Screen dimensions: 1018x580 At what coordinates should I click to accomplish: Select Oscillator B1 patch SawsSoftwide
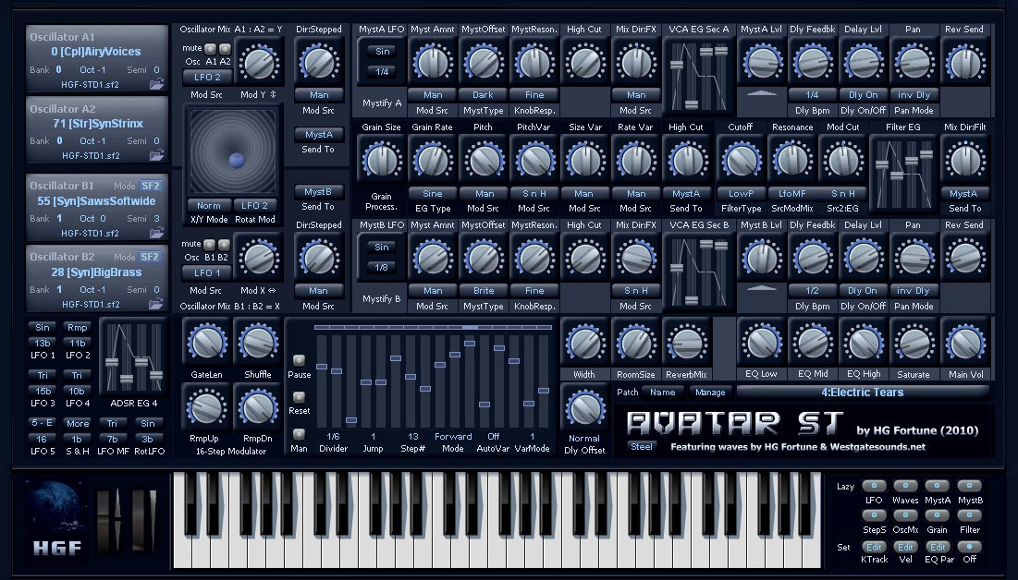[96, 201]
